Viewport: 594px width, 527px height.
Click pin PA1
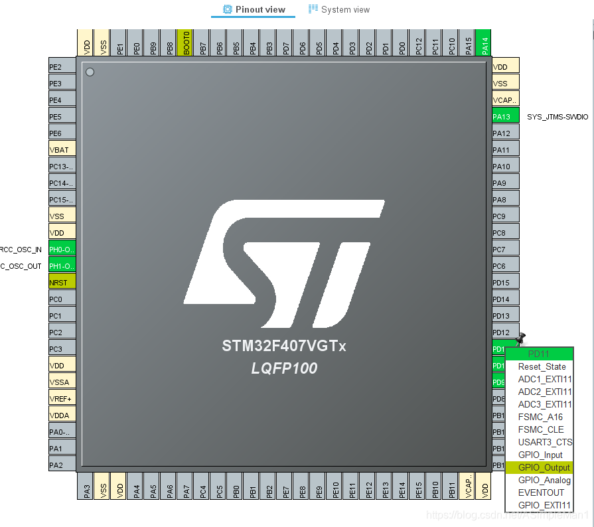click(62, 448)
